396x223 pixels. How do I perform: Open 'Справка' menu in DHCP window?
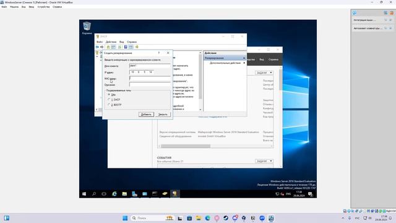[132, 42]
